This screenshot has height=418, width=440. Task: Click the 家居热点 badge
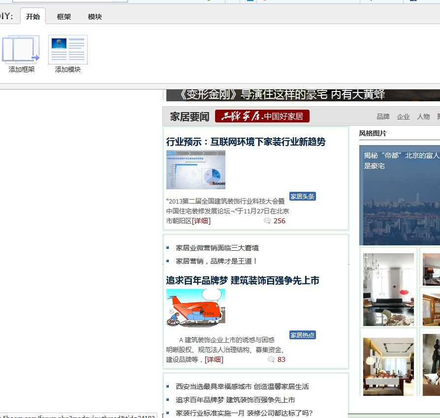pyautogui.click(x=303, y=335)
